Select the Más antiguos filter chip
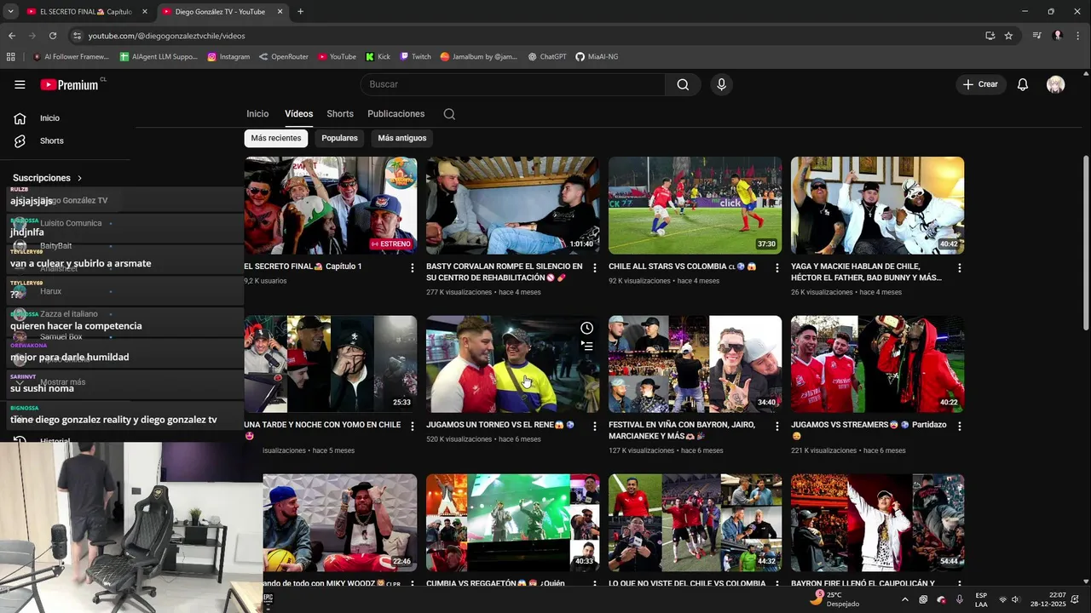Screen dimensions: 1091x613 pos(402,138)
